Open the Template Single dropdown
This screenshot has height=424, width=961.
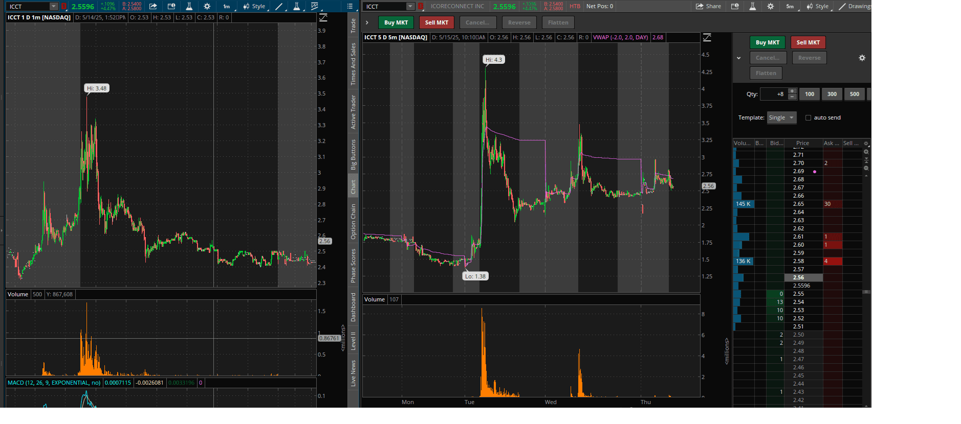(x=782, y=117)
